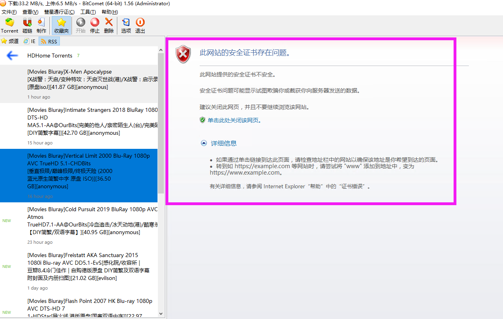Switch to the IE tab
Screen dimensions: 503x319
pos(30,41)
